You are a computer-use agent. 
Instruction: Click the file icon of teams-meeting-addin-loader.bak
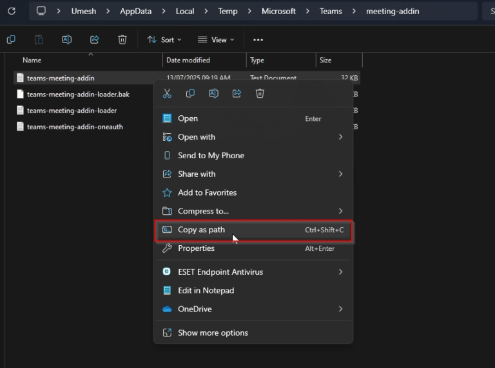coord(20,94)
